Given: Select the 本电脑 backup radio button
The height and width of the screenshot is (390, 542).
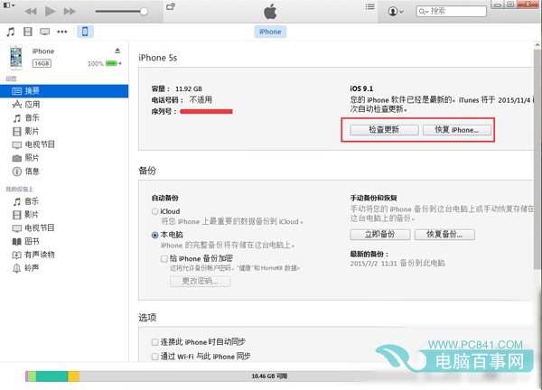Looking at the screenshot, I should (x=154, y=235).
